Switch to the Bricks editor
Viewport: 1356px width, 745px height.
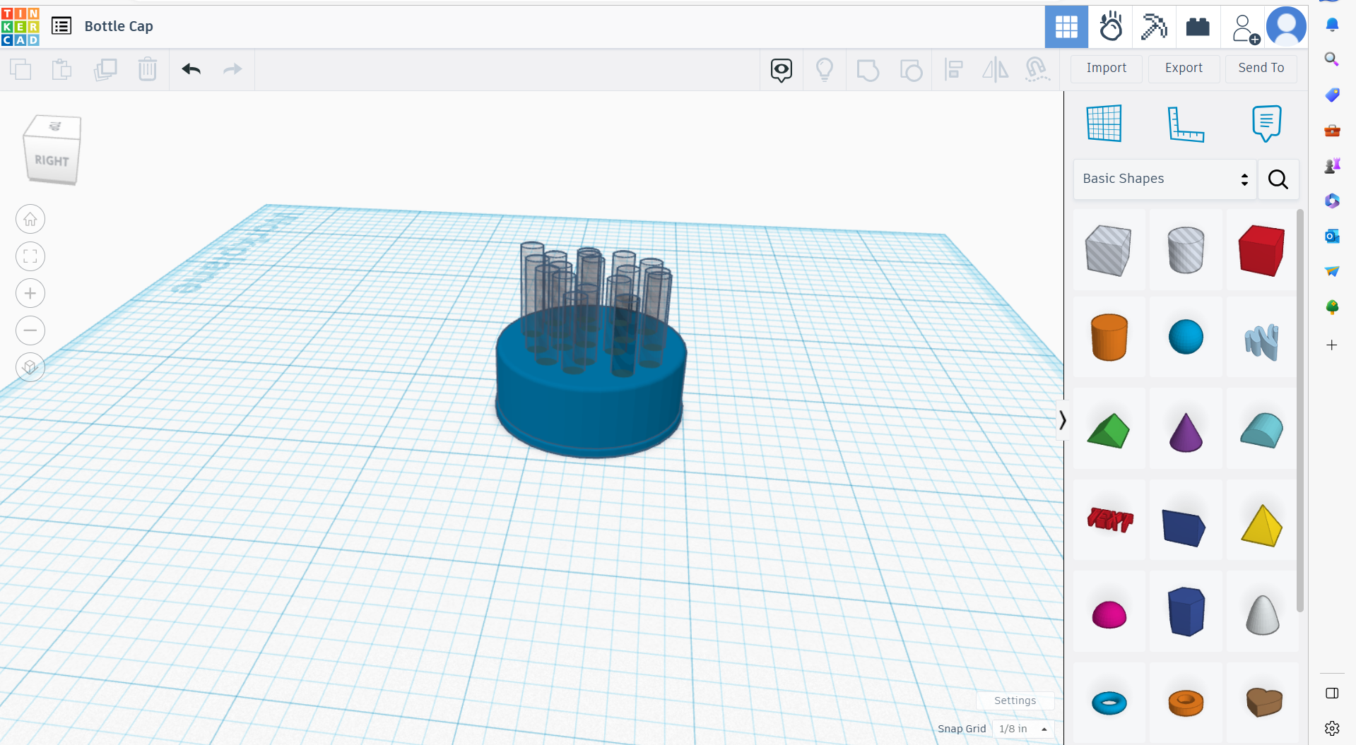[x=1198, y=26]
